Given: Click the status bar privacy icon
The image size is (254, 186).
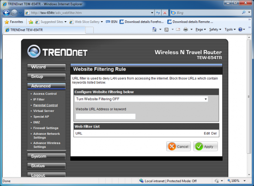Looking at the screenshot, I should point(217,181).
